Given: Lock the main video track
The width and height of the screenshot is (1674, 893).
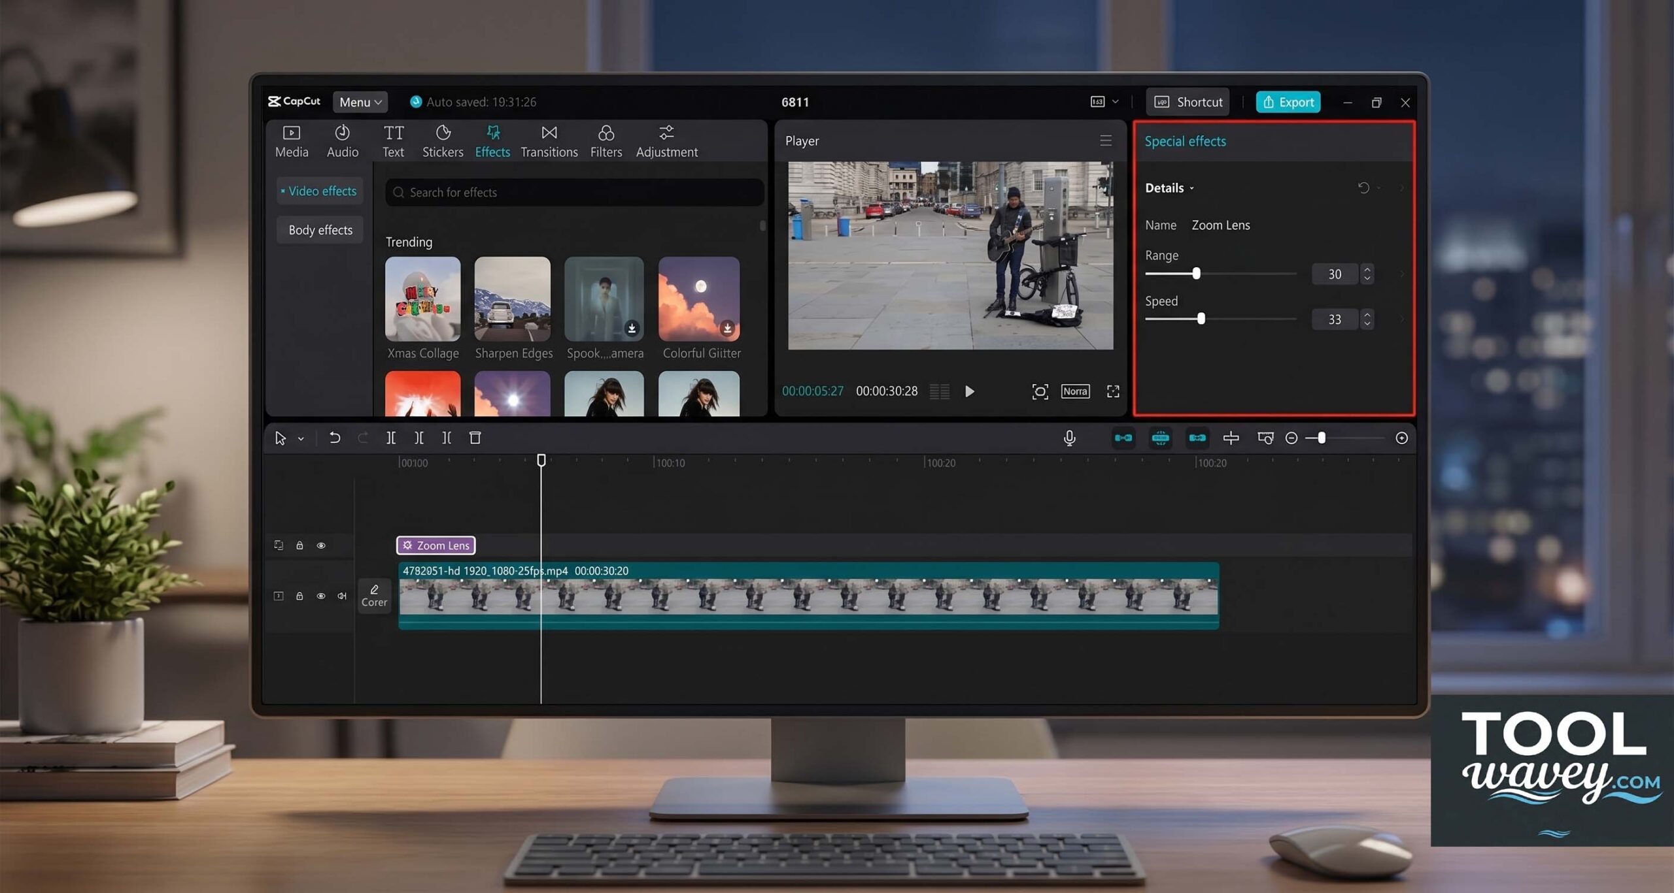Looking at the screenshot, I should 299,596.
